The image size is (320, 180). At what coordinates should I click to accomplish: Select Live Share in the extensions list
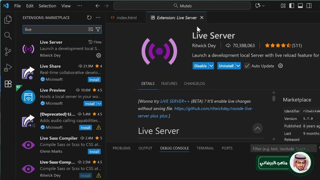pyautogui.click(x=61, y=73)
